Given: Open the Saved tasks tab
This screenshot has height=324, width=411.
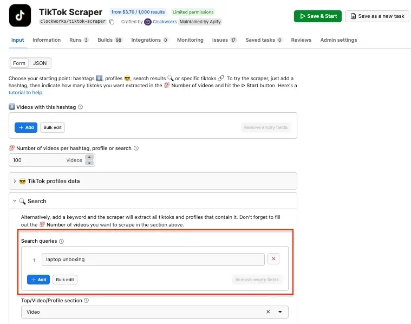Looking at the screenshot, I should (264, 40).
